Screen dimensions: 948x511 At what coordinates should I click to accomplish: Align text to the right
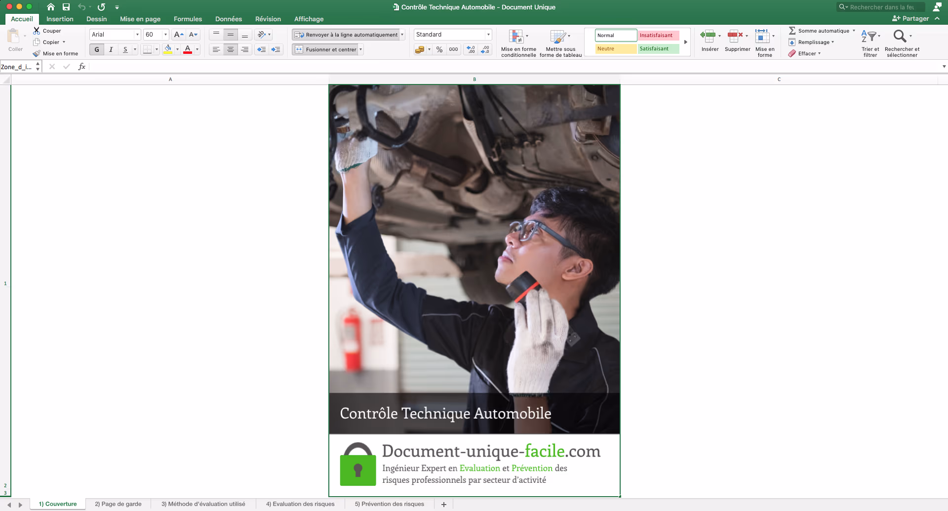pyautogui.click(x=245, y=49)
